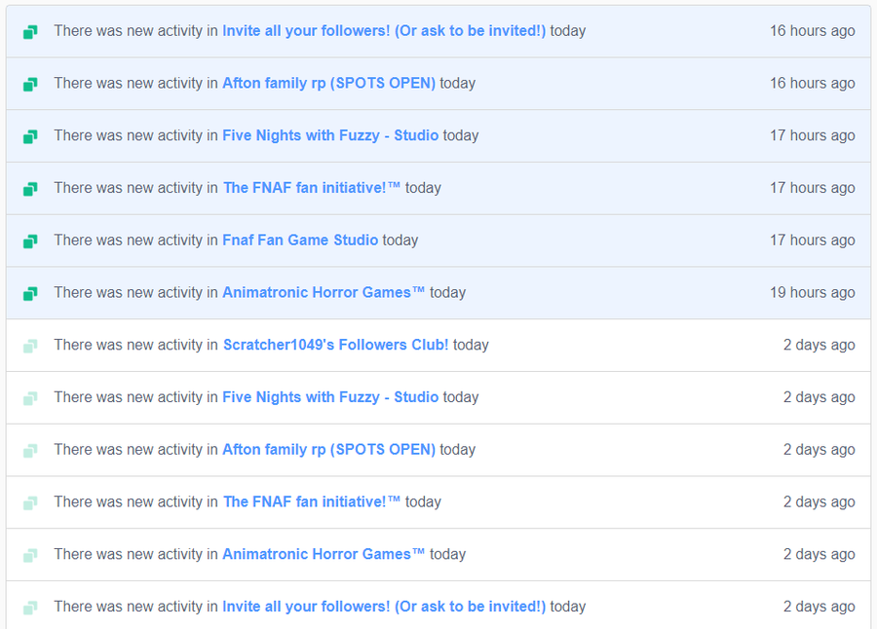Click studio icon beside 17-hour Five Nights with Fuzzy

click(30, 136)
